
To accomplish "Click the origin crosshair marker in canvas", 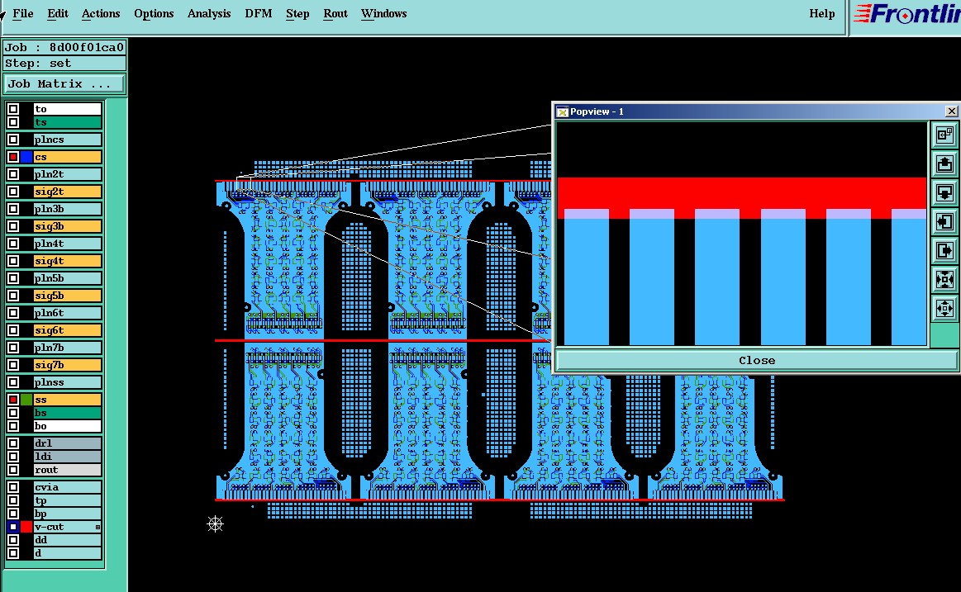I will point(215,523).
